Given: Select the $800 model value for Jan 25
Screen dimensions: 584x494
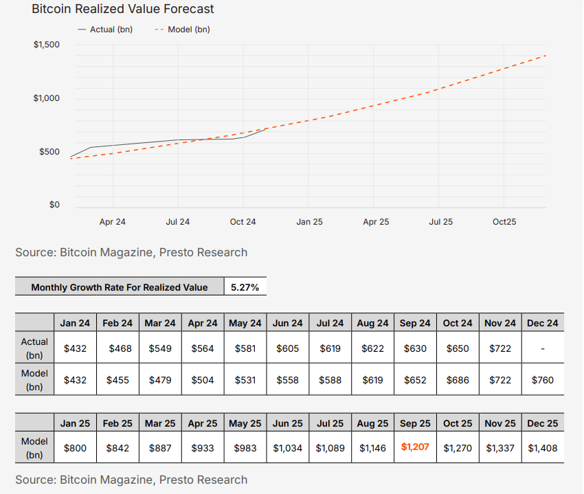Looking at the screenshot, I should tap(75, 448).
